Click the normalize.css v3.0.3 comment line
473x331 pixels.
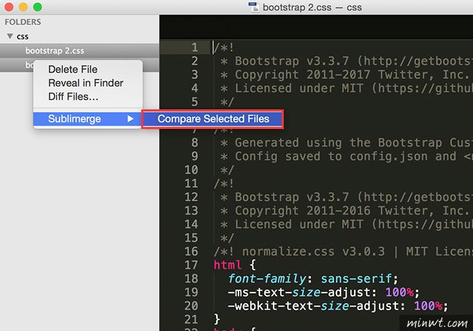click(x=343, y=251)
